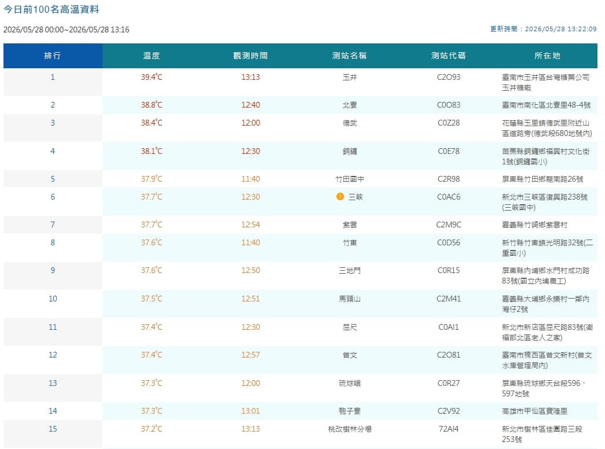
Task: Select station name 玉井
Action: 350,77
